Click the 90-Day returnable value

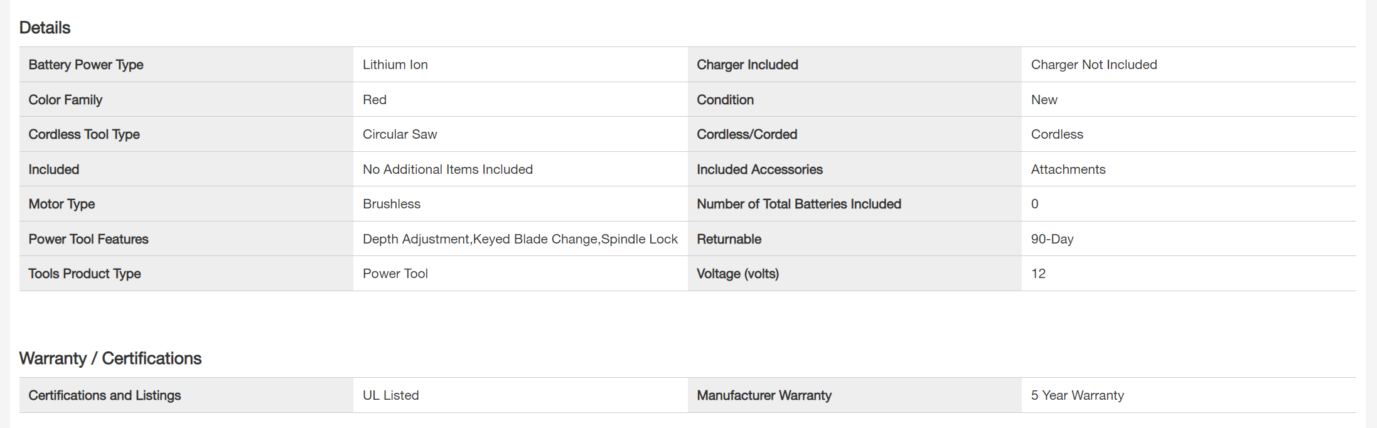[x=1052, y=239]
